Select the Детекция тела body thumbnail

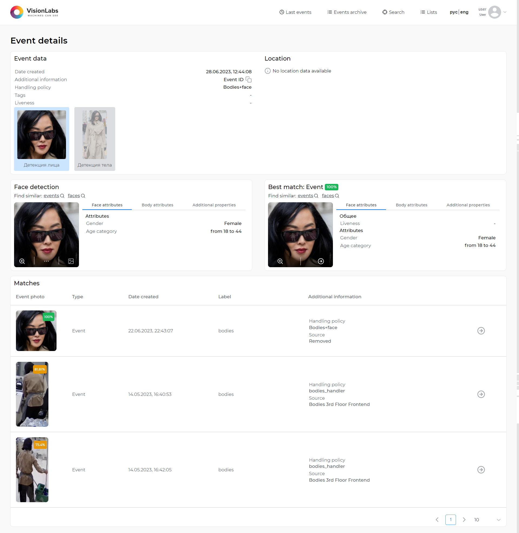(95, 139)
